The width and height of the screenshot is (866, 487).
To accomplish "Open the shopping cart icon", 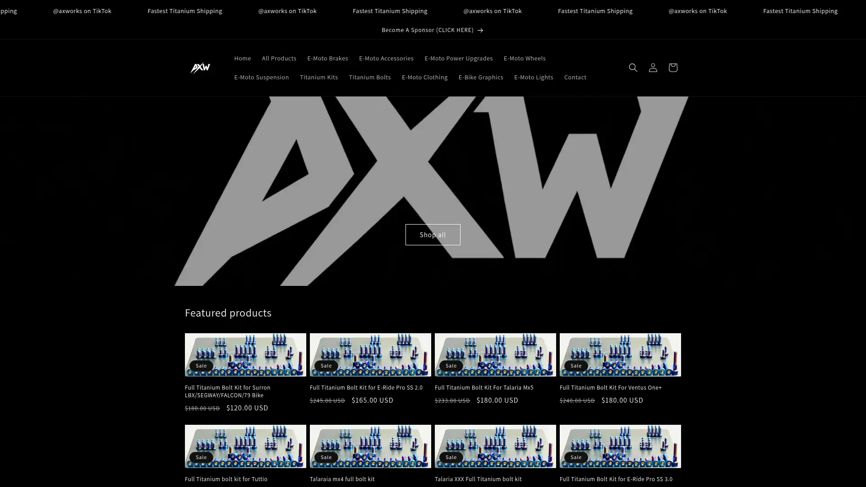I will 673,68.
